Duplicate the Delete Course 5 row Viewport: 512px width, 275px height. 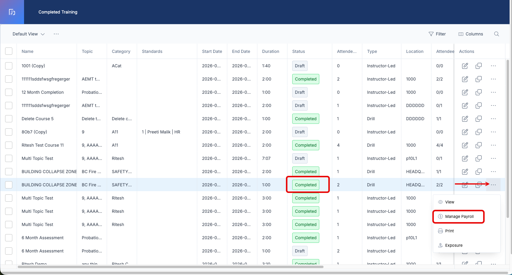[479, 119]
